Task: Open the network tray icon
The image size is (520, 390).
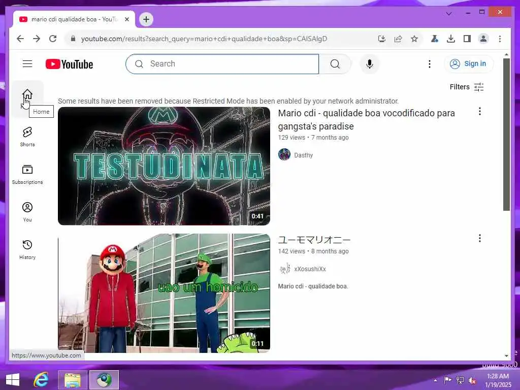Action: tap(460, 380)
